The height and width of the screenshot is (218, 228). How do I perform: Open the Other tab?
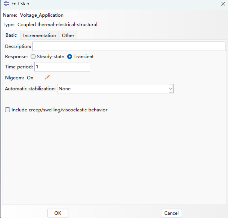coord(68,35)
